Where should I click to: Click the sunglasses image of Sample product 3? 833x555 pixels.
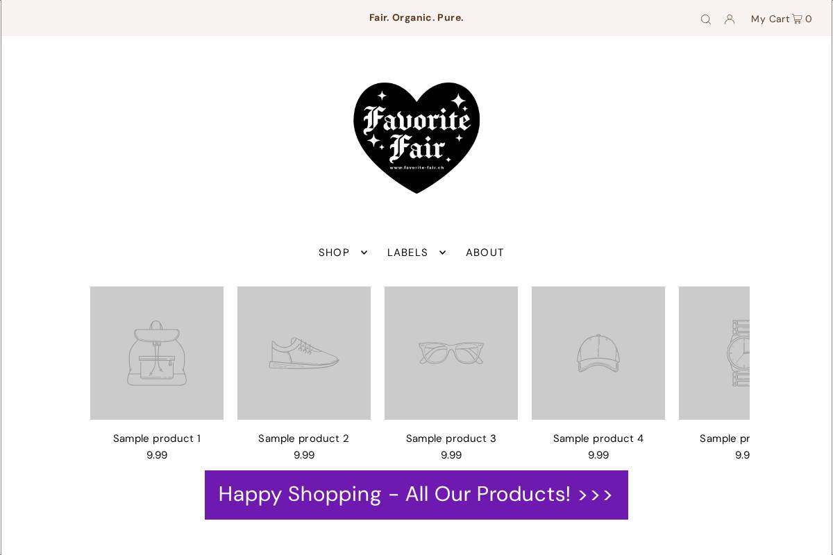[x=451, y=353]
